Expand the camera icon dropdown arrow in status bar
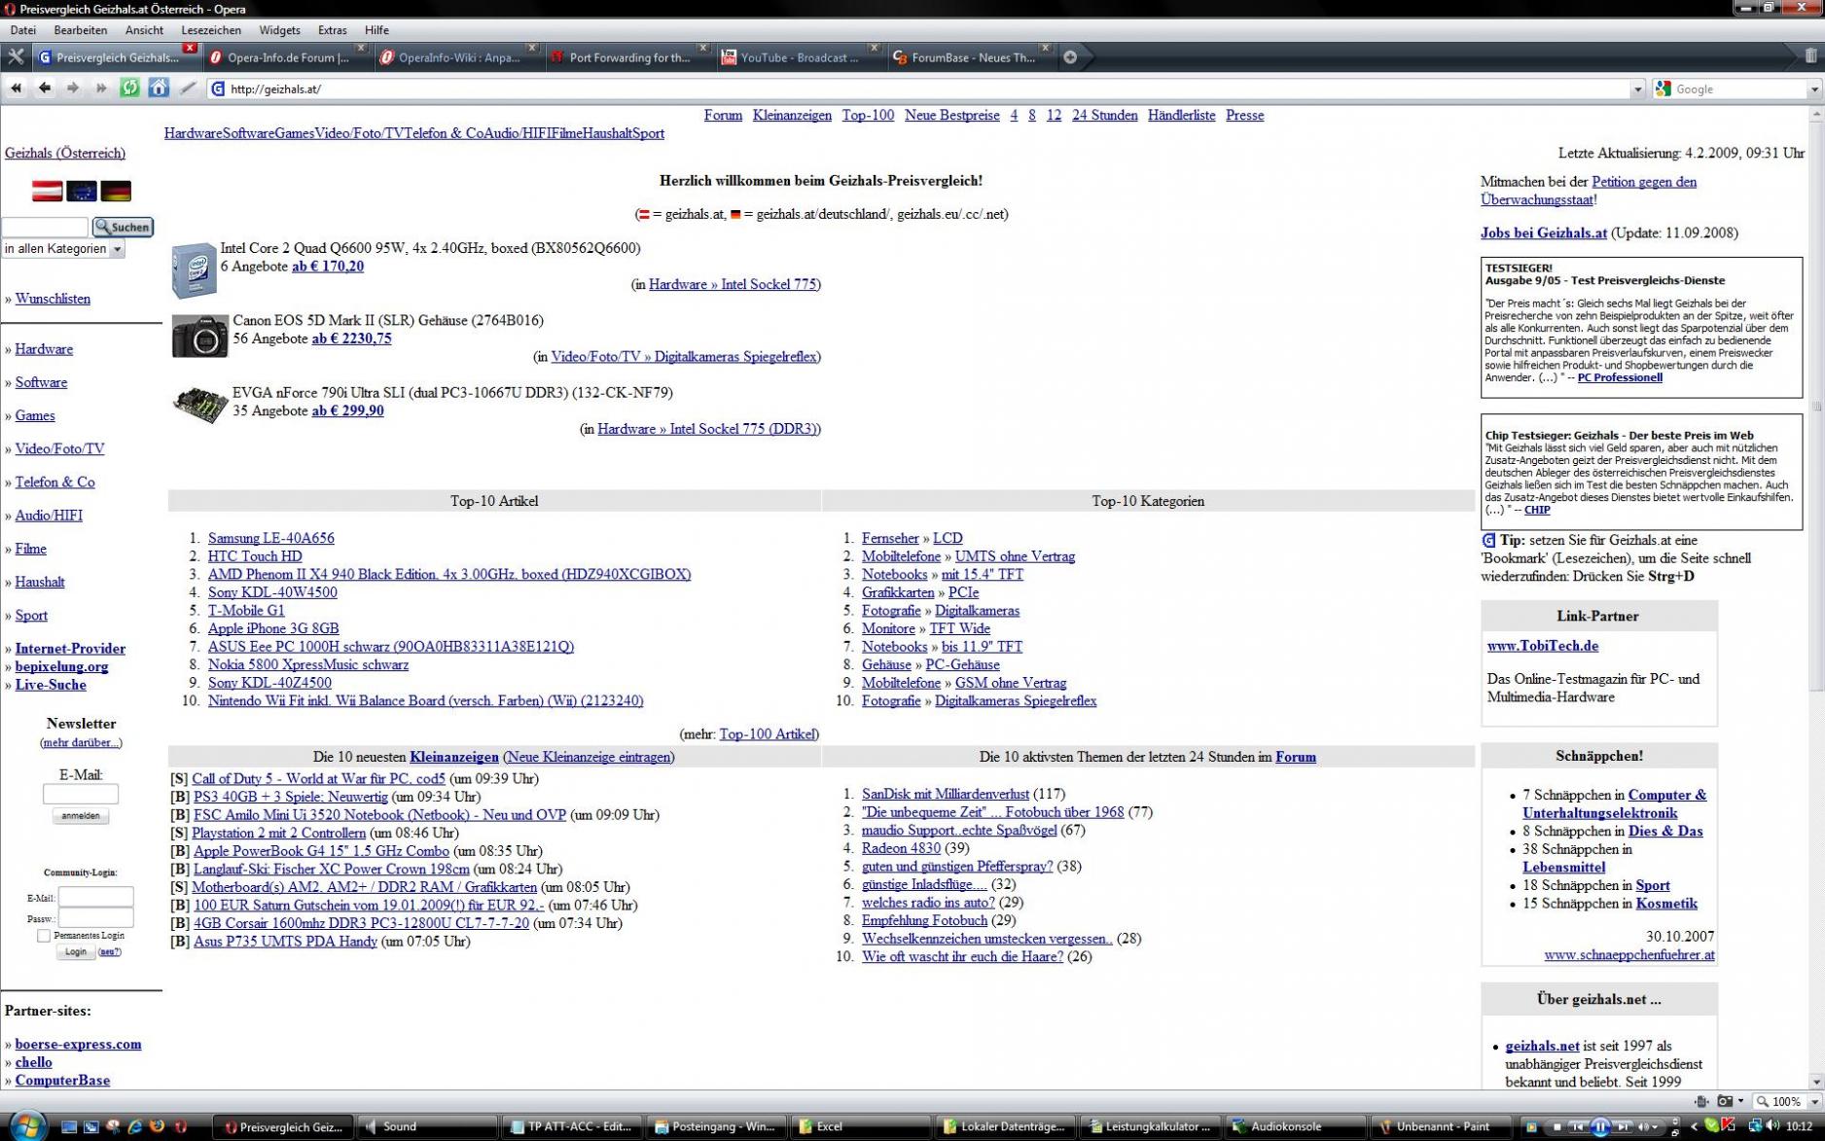The width and height of the screenshot is (1825, 1141). (1740, 1101)
